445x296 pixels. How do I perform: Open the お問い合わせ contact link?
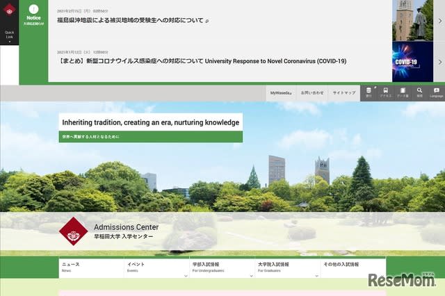click(x=312, y=93)
